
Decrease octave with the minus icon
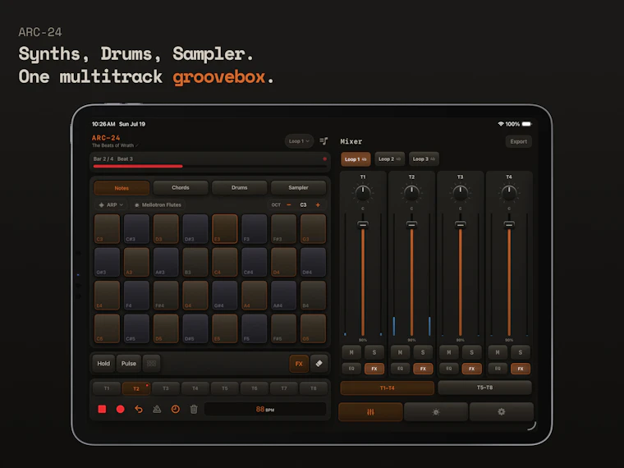click(x=289, y=205)
